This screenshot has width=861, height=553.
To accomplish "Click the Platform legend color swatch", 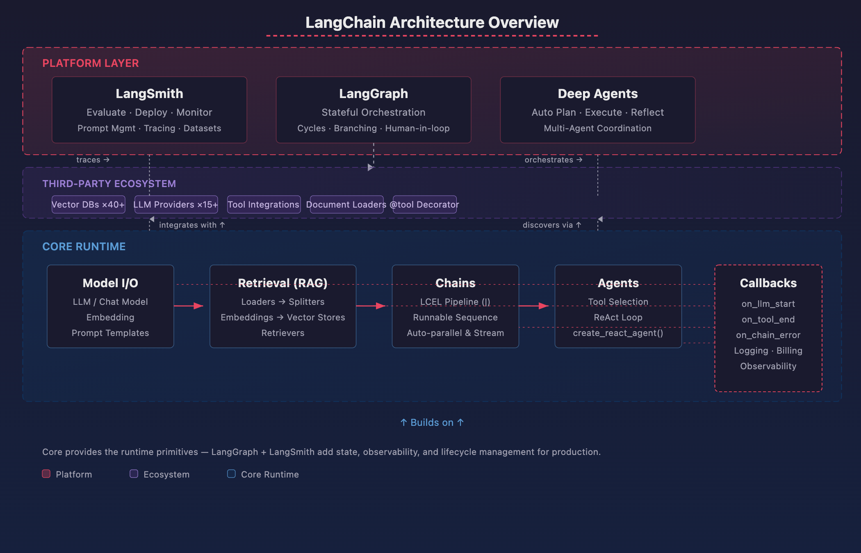I will (46, 474).
